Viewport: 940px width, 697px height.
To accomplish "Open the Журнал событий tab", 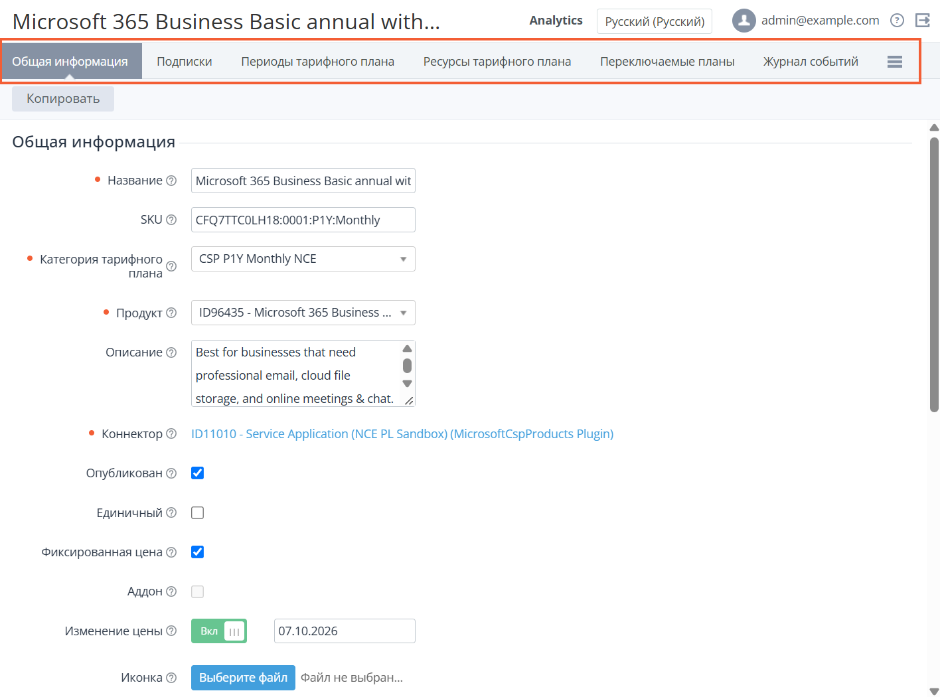I will click(811, 62).
